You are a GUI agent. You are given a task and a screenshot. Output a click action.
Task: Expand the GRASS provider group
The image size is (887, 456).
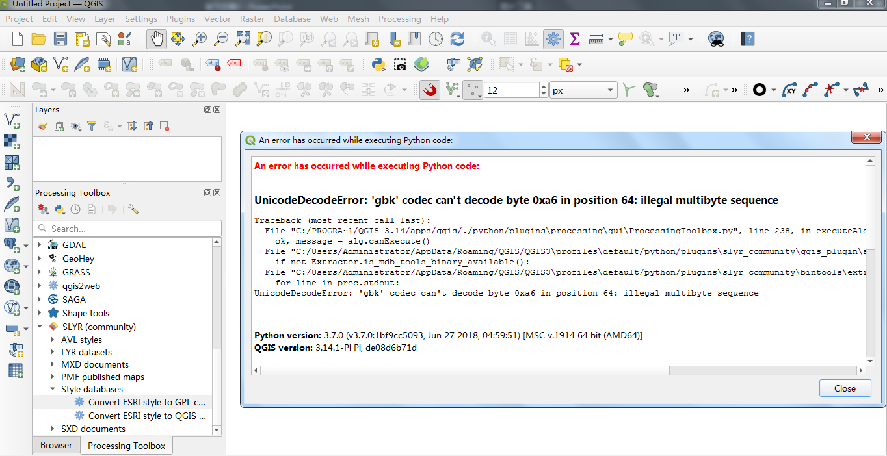pos(39,272)
